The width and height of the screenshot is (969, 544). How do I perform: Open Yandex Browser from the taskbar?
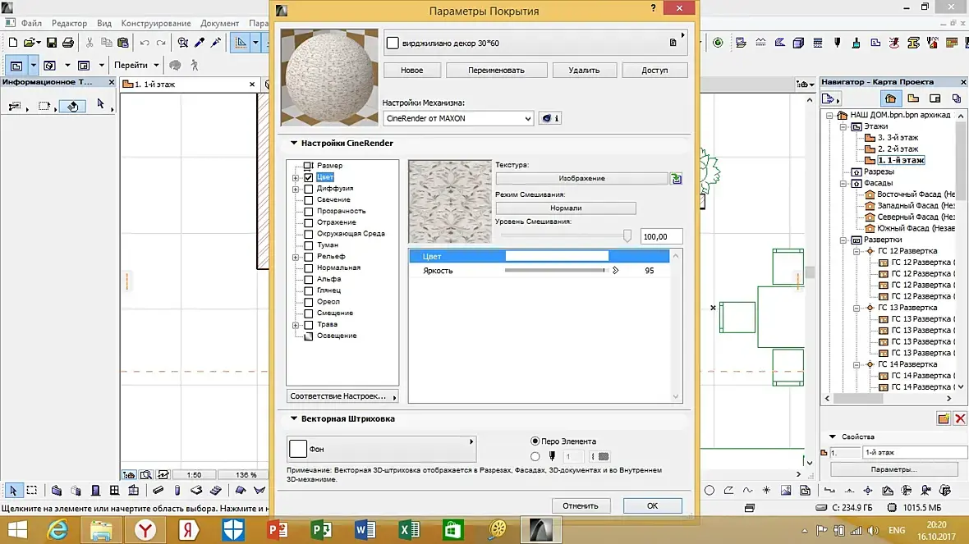146,529
